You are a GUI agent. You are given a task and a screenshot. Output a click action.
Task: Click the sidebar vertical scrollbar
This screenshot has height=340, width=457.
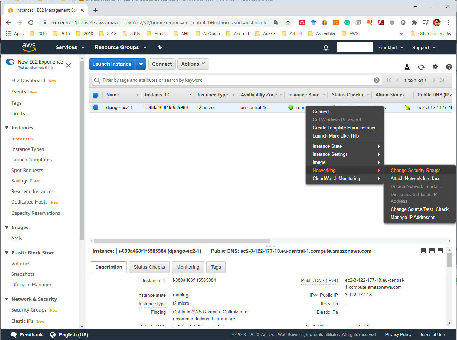82,151
